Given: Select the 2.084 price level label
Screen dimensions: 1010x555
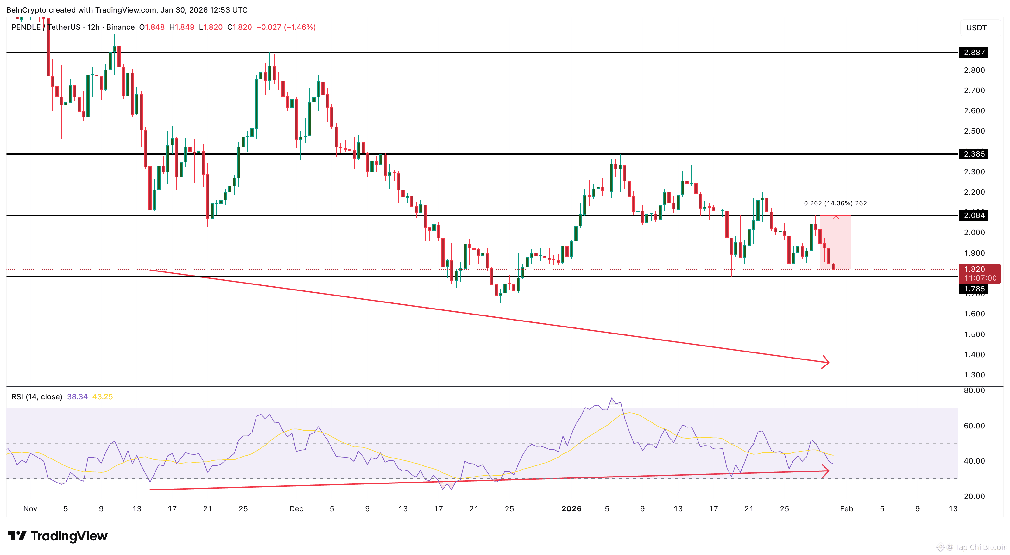Looking at the screenshot, I should tap(974, 215).
